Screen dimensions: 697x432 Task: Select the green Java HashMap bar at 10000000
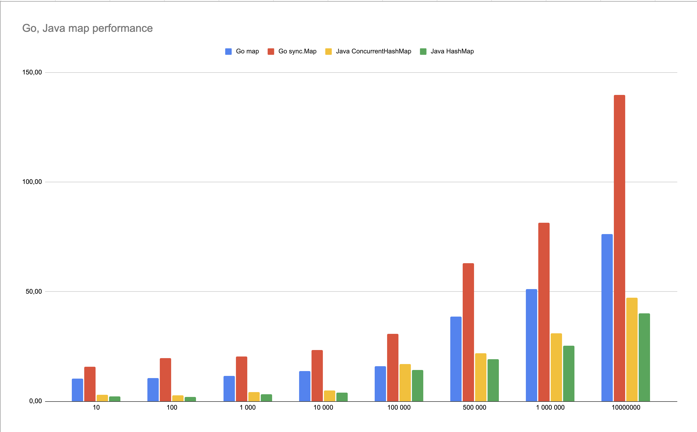[644, 357]
